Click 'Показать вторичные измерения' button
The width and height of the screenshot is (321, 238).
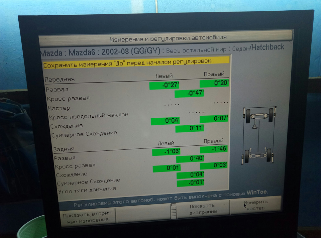(88, 217)
